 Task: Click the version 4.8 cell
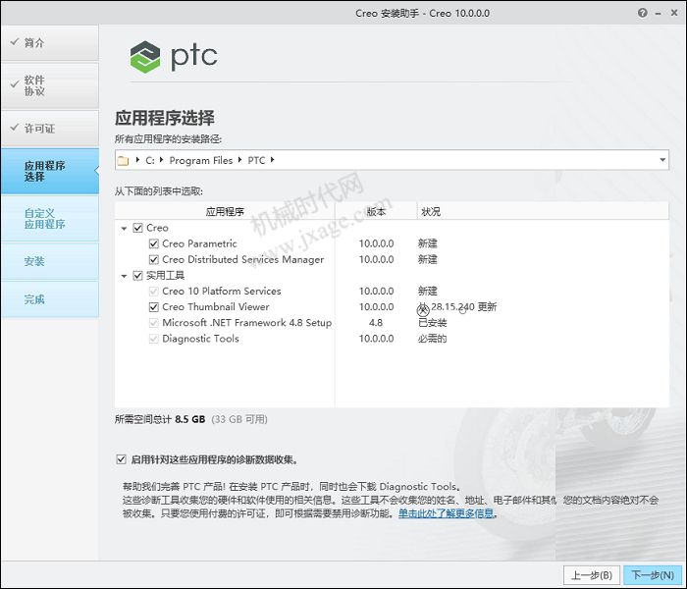coord(376,323)
